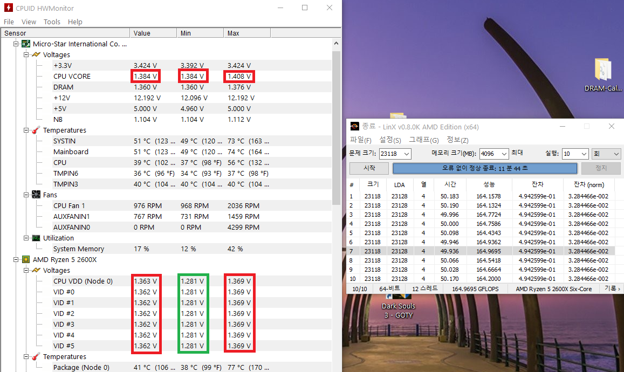Open the problem size dropdown showing 23118
The height and width of the screenshot is (372, 624).
click(406, 154)
